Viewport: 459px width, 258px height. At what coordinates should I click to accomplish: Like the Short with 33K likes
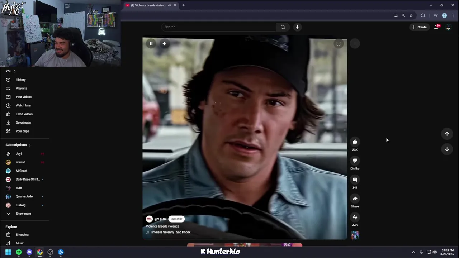point(355,142)
